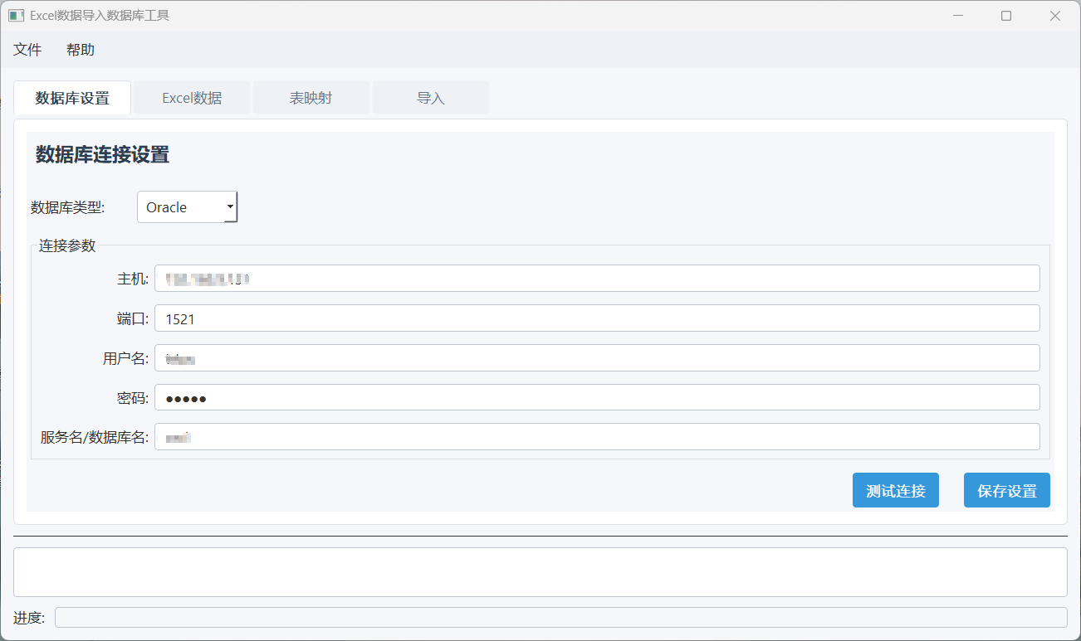The image size is (1081, 641).
Task: Go to the 导入 tab
Action: (431, 98)
